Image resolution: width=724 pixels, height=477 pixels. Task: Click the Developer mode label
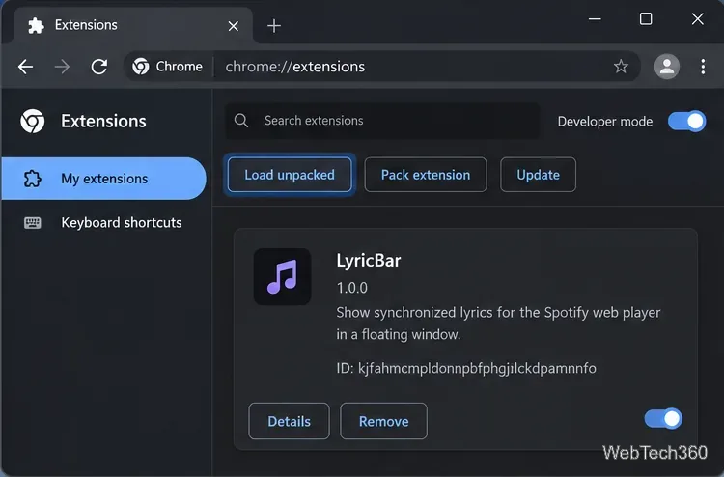tap(605, 122)
